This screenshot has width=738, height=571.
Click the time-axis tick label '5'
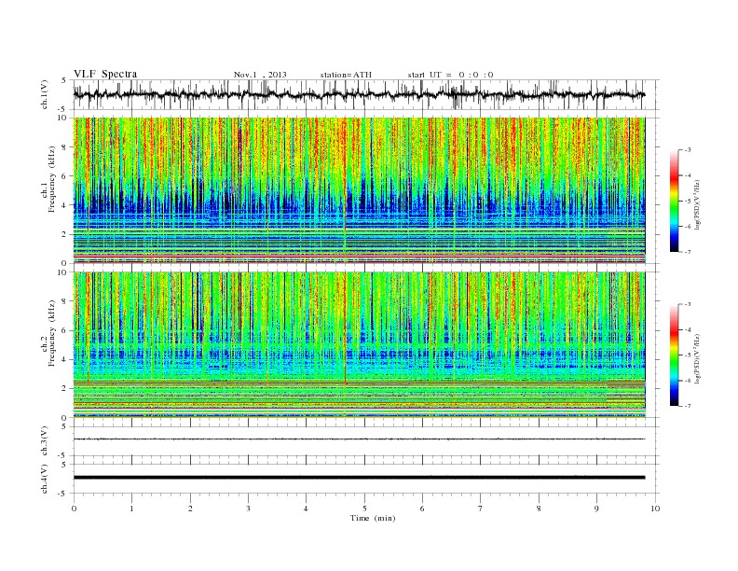[364, 508]
